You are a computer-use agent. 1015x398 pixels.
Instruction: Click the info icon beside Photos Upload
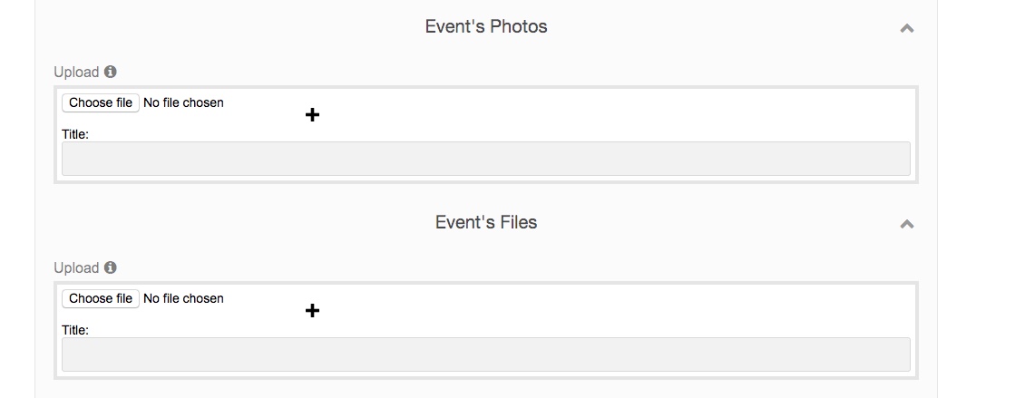coord(111,72)
